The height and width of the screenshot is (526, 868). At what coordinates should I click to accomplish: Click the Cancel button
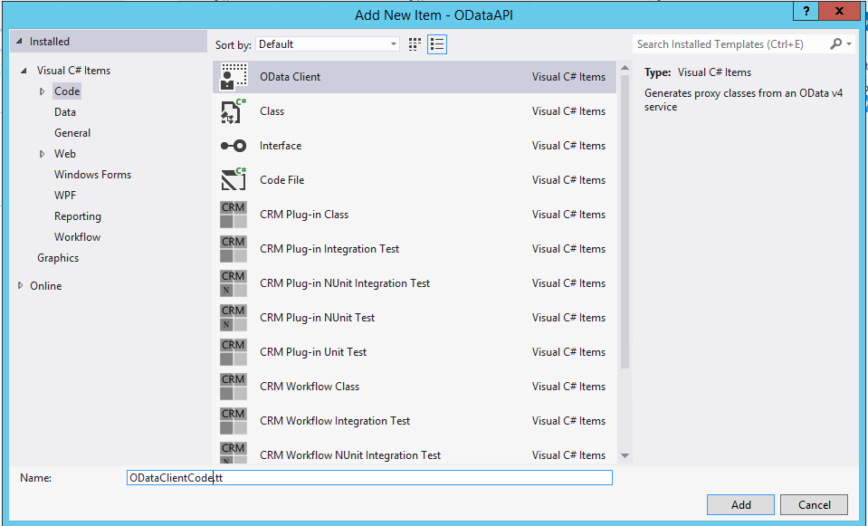(x=814, y=505)
